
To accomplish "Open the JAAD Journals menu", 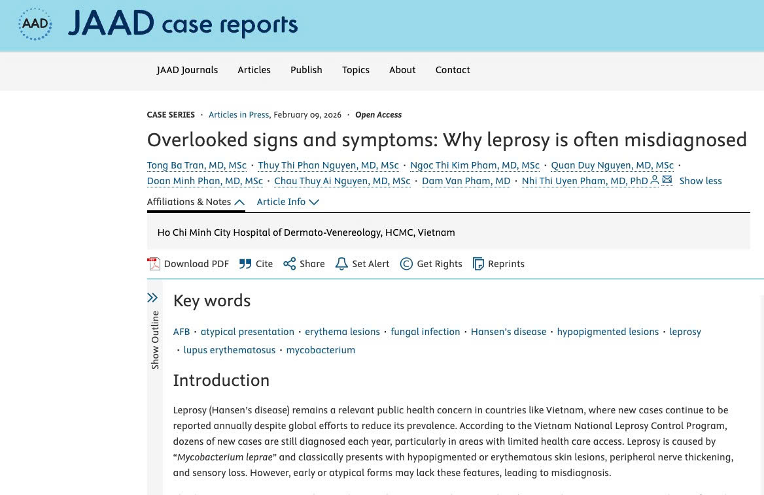I will click(187, 70).
